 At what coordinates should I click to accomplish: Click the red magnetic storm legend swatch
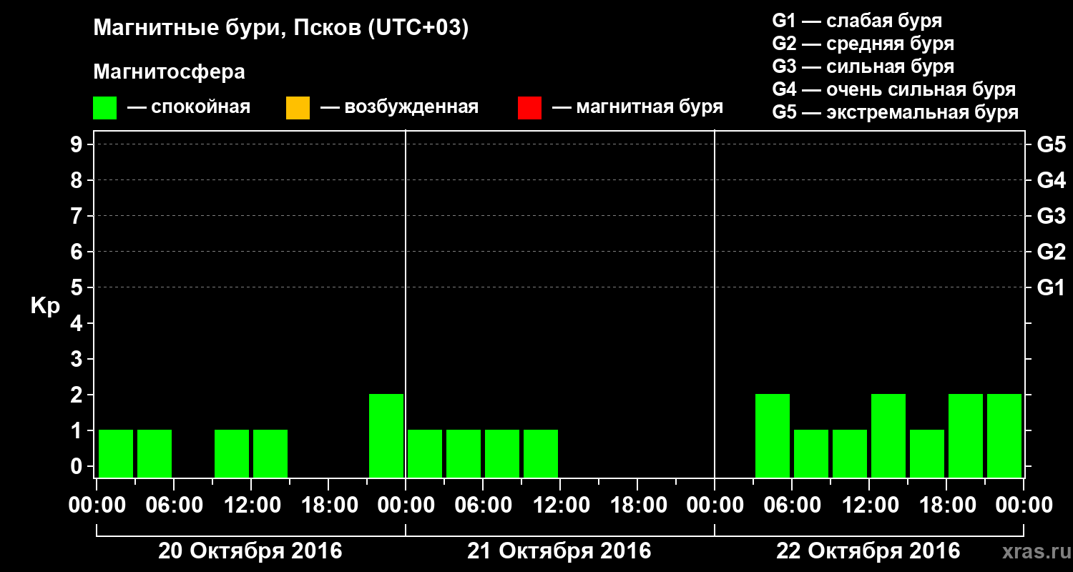point(529,108)
